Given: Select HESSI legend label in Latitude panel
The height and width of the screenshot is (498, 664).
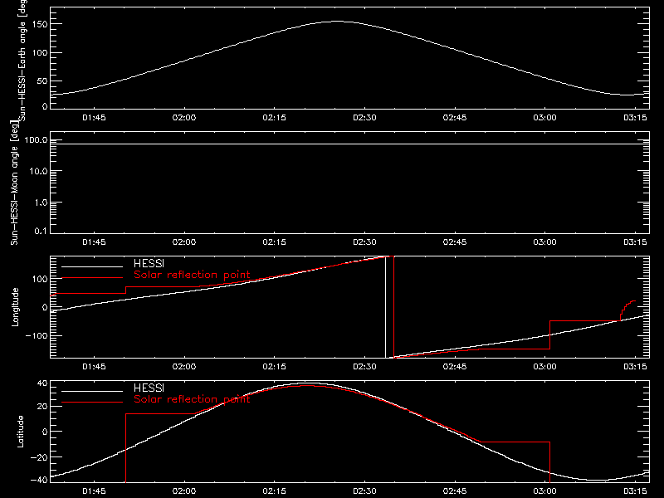Looking at the screenshot, I should [149, 388].
